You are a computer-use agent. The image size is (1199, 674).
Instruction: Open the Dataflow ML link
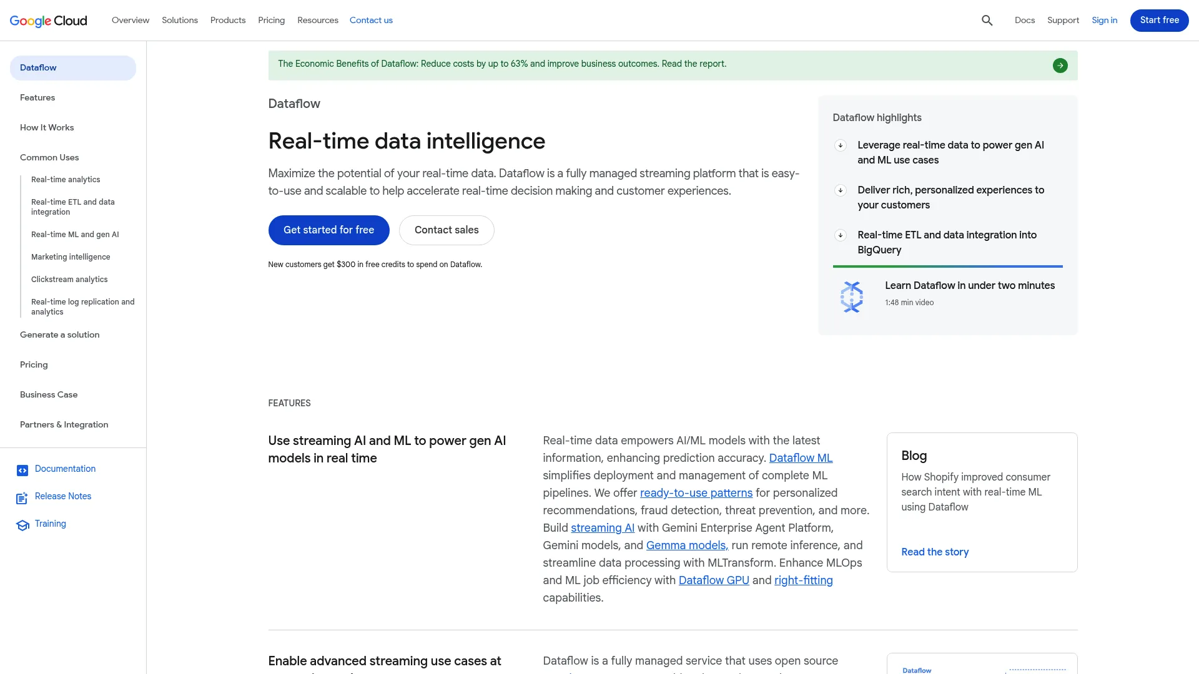click(x=801, y=459)
